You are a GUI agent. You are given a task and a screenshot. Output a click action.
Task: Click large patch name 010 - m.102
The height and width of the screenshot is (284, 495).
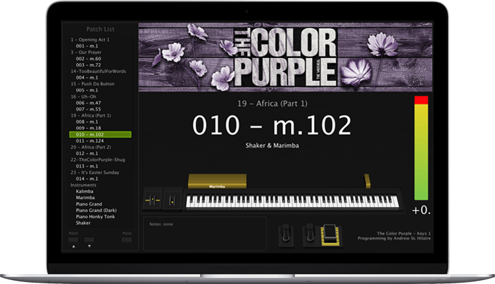[272, 125]
